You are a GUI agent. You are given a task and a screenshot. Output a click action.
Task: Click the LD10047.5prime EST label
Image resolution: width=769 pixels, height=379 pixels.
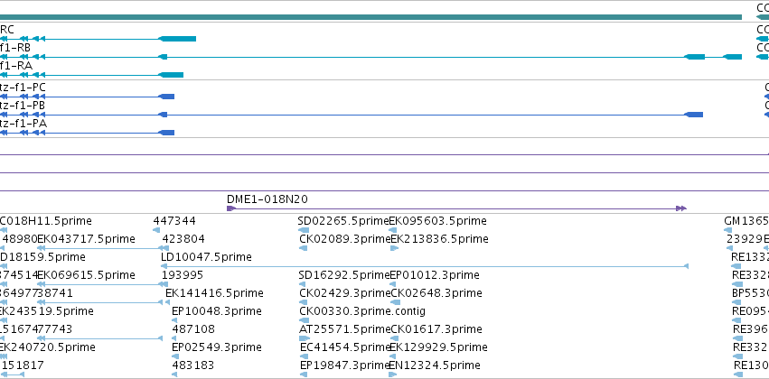[206, 256]
